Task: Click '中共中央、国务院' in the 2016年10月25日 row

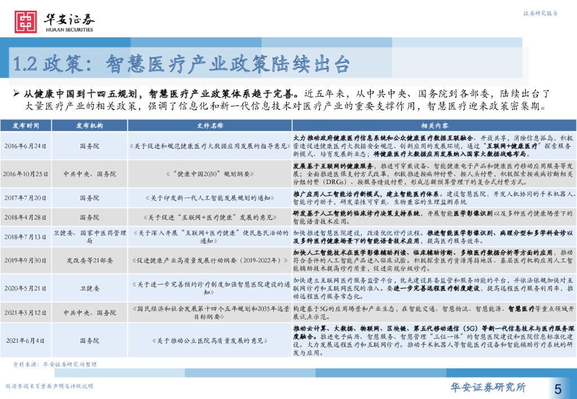Action: 90,174
